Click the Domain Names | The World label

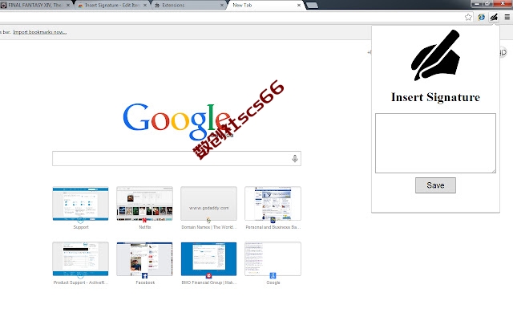pyautogui.click(x=208, y=227)
